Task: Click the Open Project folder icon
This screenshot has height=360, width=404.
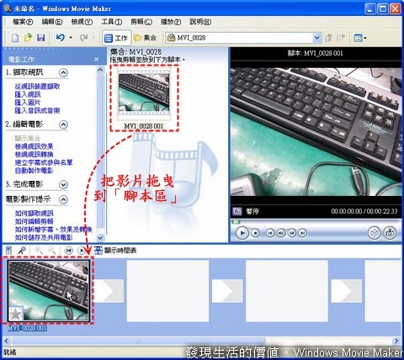Action: click(x=28, y=38)
